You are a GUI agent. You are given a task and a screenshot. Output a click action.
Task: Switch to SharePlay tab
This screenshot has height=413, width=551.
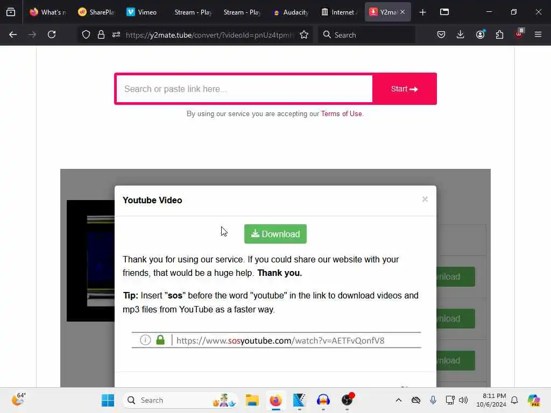click(96, 12)
